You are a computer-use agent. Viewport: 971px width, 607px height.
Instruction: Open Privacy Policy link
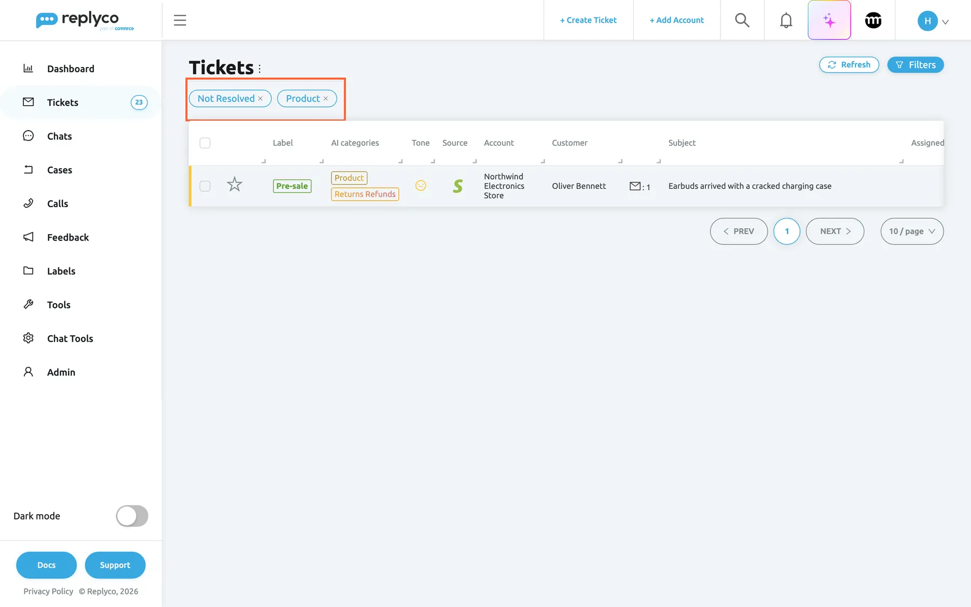48,591
